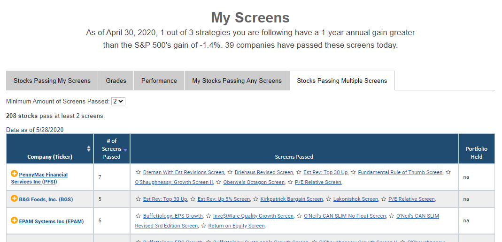
Task: Open Oberweis Octagon Screen link
Action: (254, 182)
